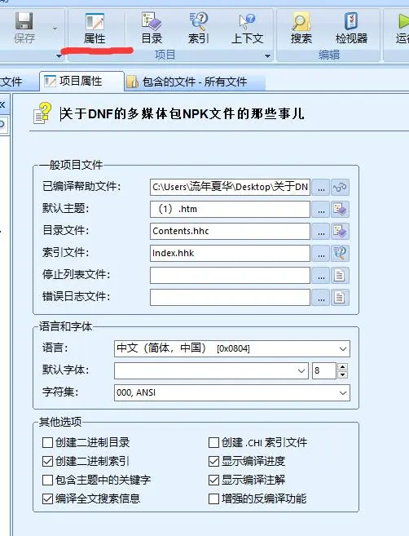Click the 已编译帮助文件 path field
409x536 pixels.
pos(230,187)
